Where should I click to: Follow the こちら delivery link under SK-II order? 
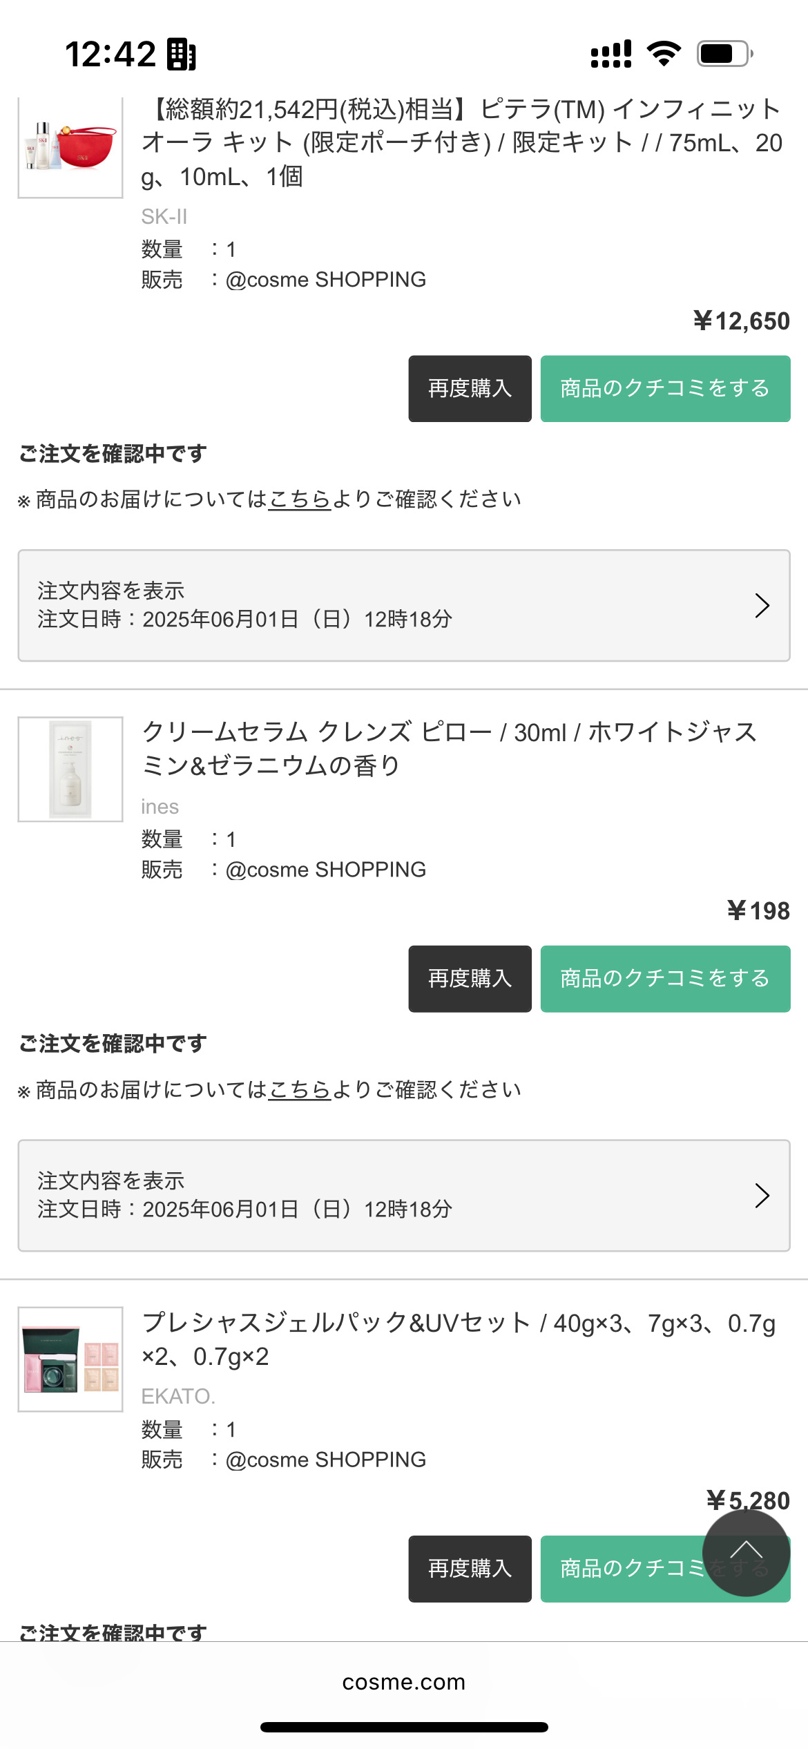300,499
